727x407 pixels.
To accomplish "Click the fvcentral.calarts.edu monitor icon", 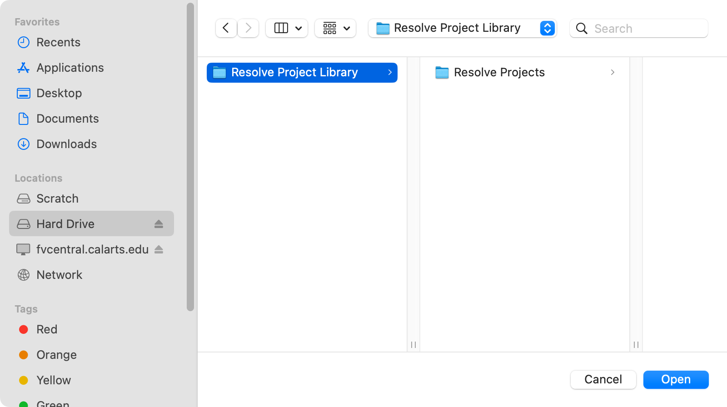I will pyautogui.click(x=23, y=249).
